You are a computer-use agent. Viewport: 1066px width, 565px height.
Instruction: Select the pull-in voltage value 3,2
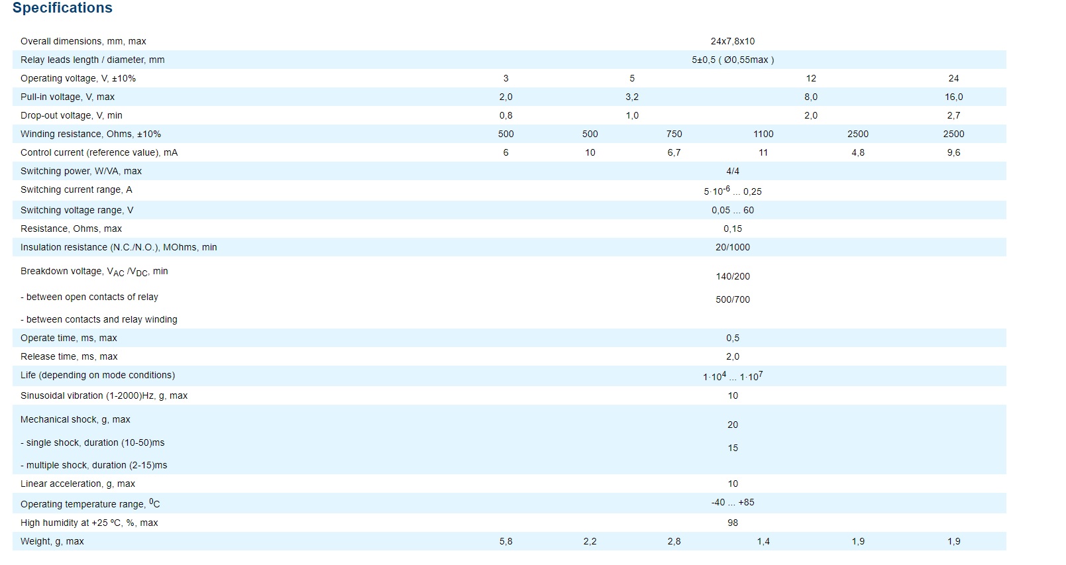click(632, 97)
